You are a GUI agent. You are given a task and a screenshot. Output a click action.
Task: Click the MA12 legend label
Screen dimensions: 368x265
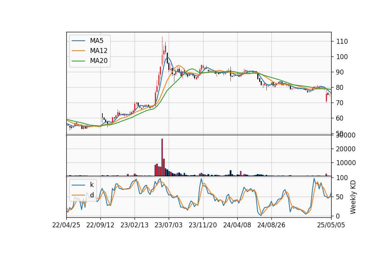(x=99, y=51)
